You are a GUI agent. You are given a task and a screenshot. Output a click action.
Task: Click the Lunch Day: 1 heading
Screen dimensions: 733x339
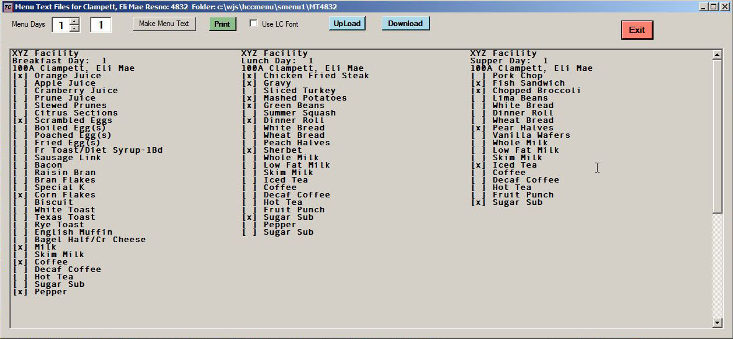[277, 61]
